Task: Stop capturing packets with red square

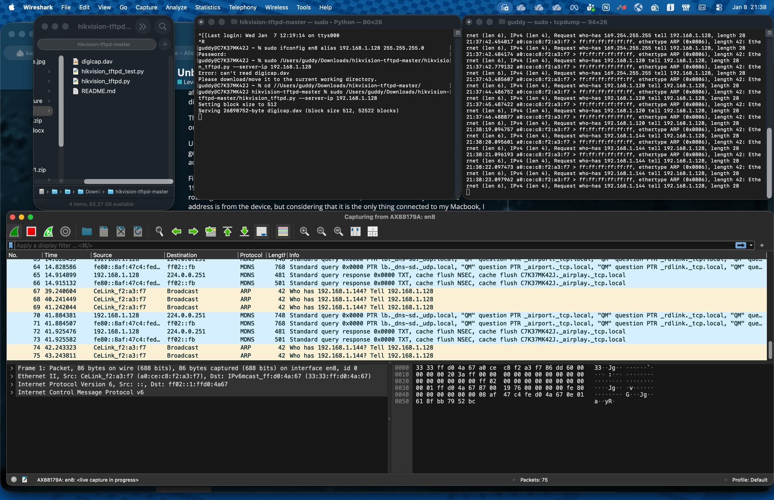Action: click(x=31, y=232)
